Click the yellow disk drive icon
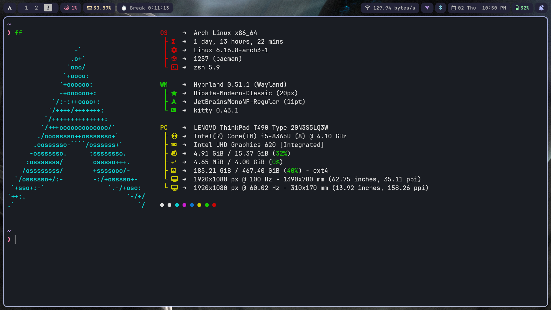This screenshot has width=551, height=310. pos(173,171)
